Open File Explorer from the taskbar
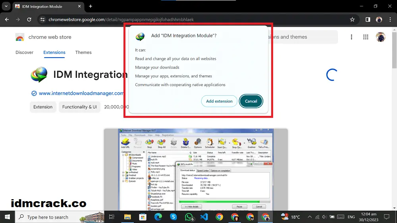This screenshot has height=223, width=397. 127,217
